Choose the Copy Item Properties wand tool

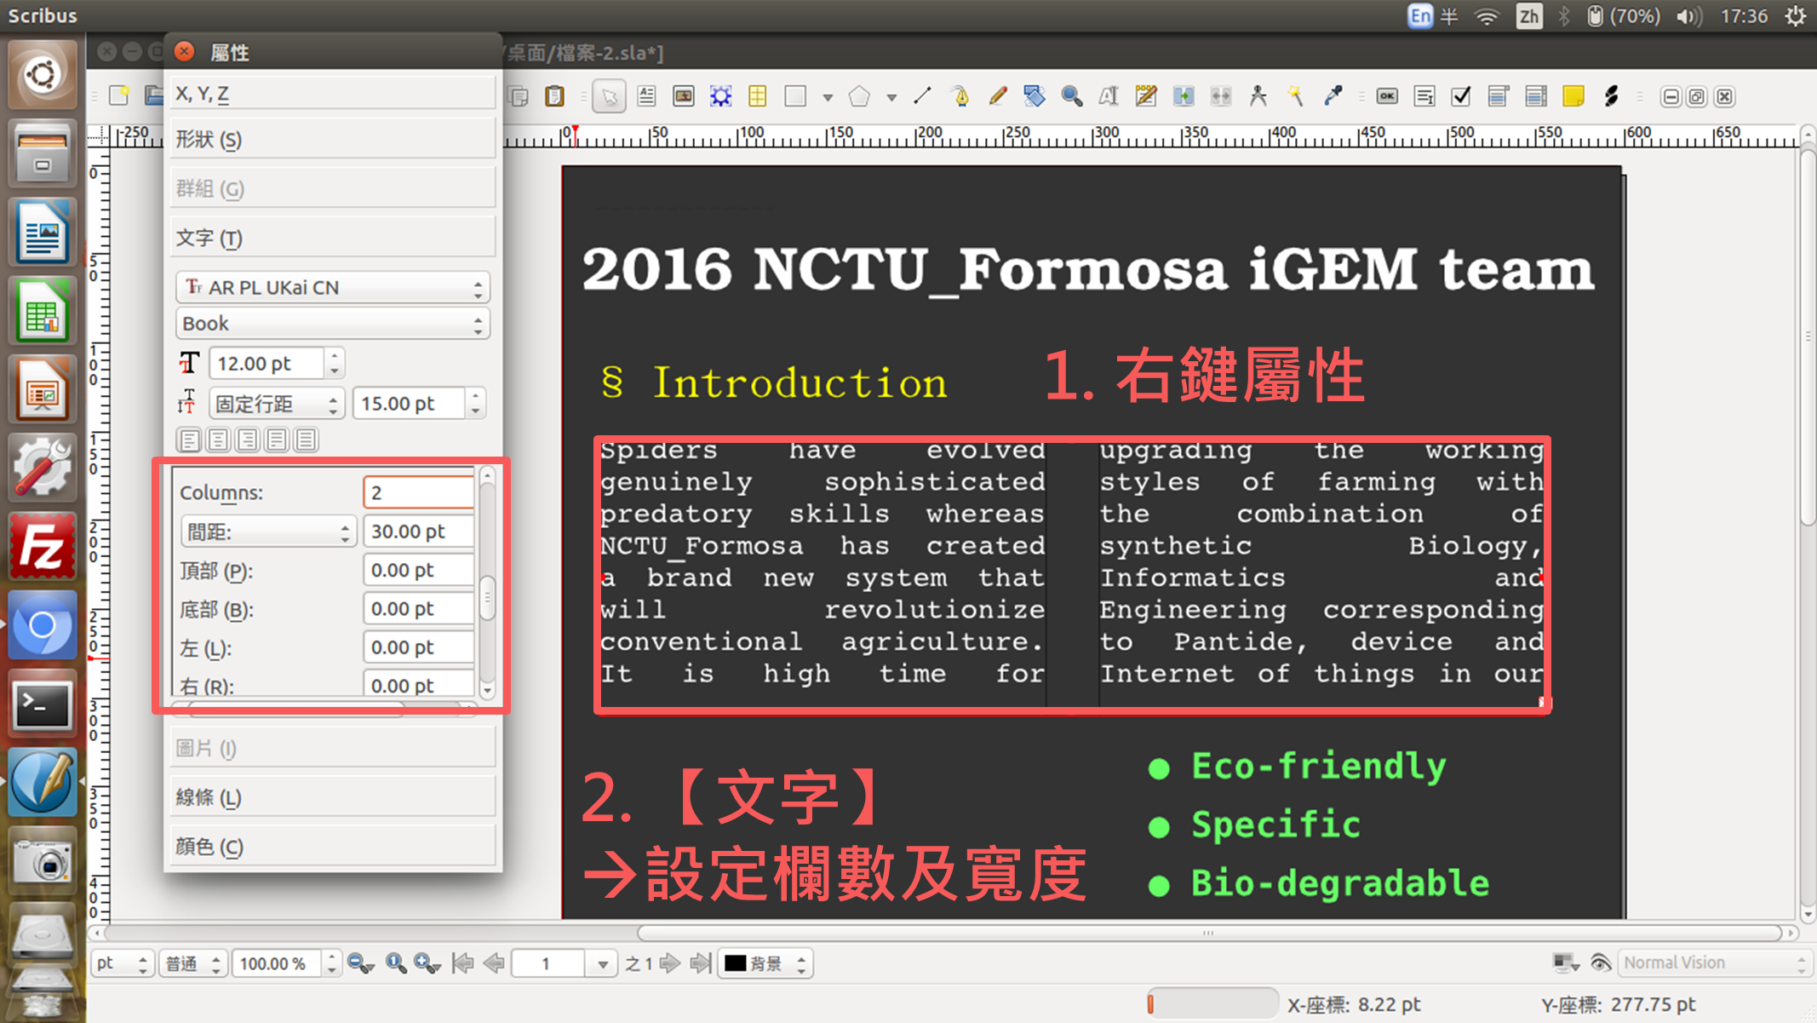1295,96
